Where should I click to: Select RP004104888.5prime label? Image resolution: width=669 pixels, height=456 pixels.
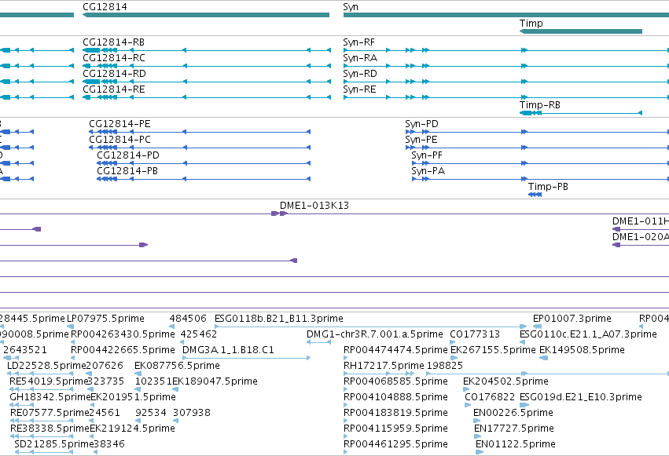pyautogui.click(x=395, y=397)
